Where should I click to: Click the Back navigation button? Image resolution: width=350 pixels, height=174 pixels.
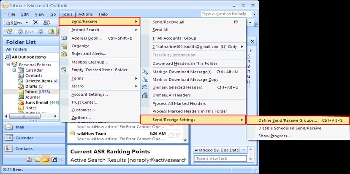tap(26, 32)
